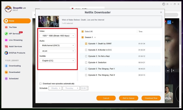183x110 pixels.
Task: Open YouTube in the sidebar
Action: pos(13,27)
